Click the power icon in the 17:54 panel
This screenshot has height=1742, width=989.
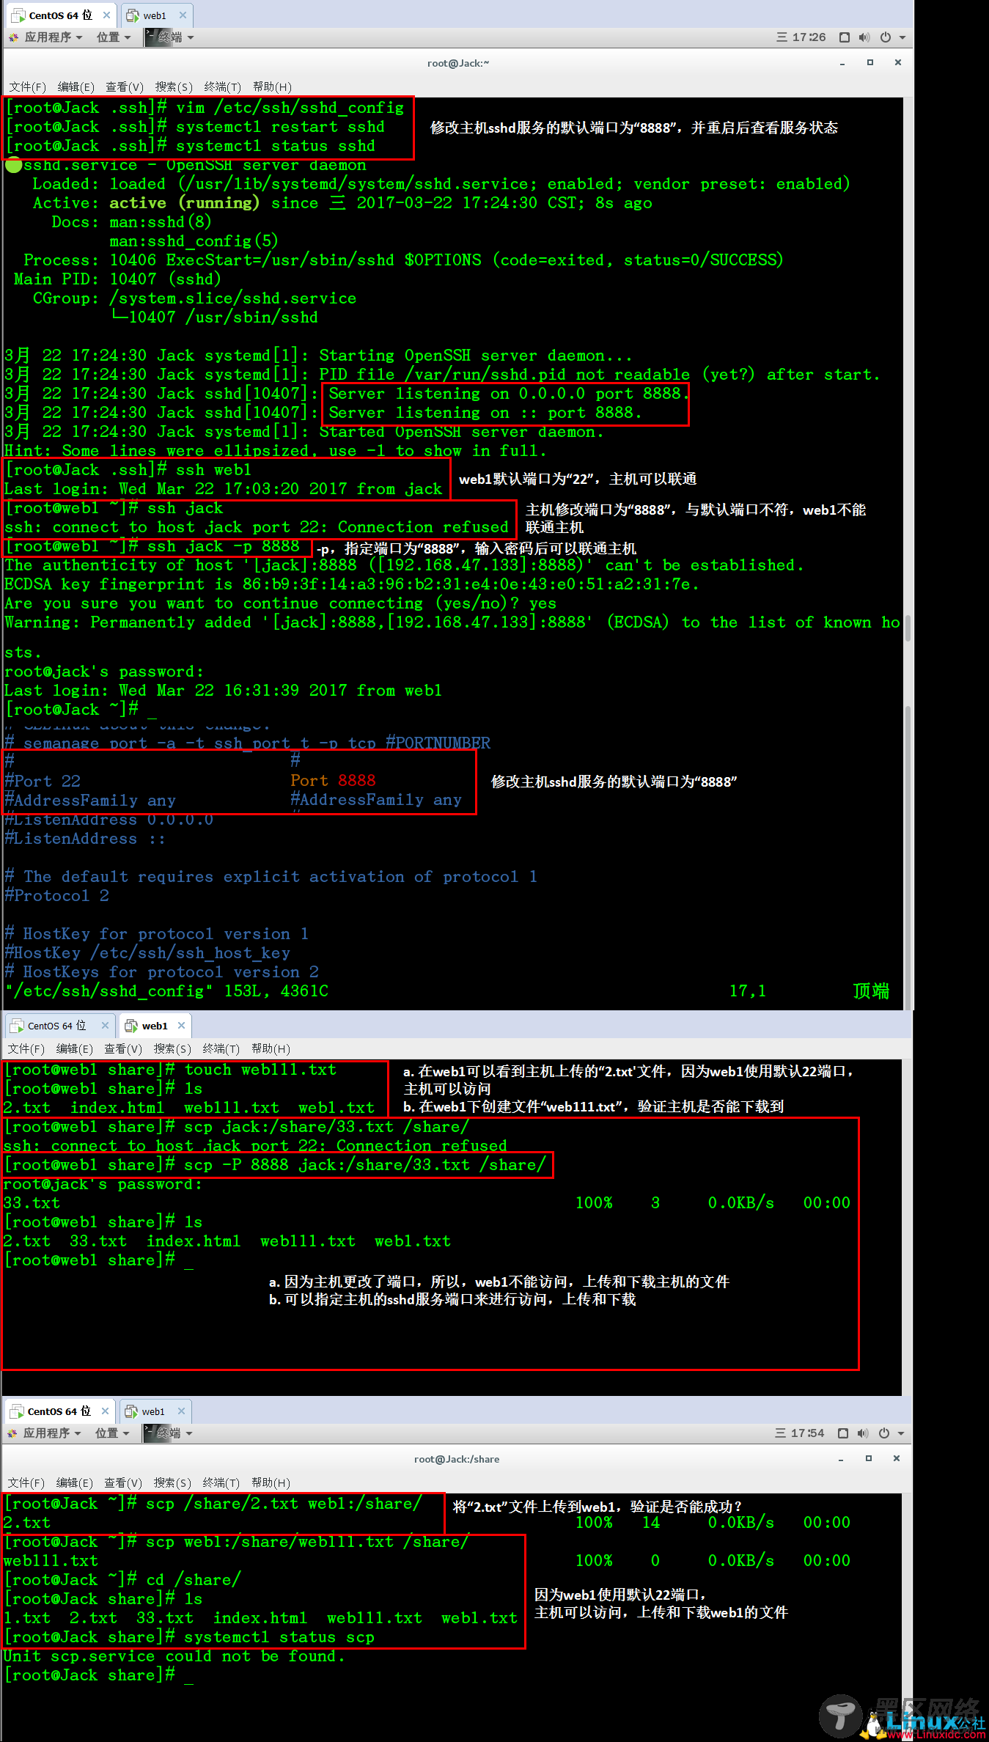coord(884,1433)
